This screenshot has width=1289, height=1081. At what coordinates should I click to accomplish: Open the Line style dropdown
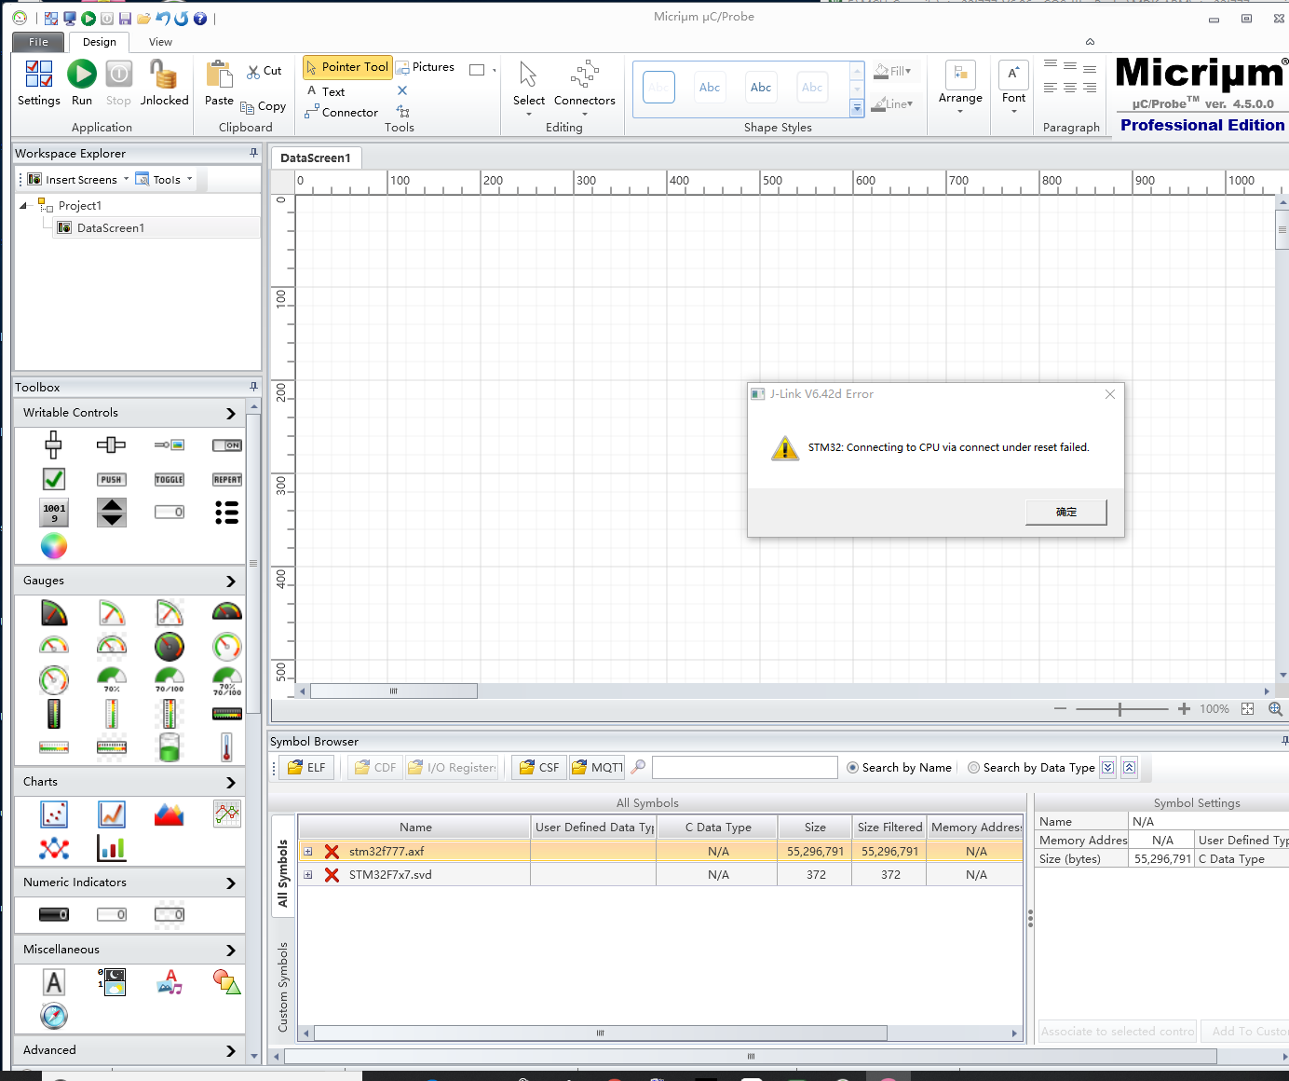(893, 103)
